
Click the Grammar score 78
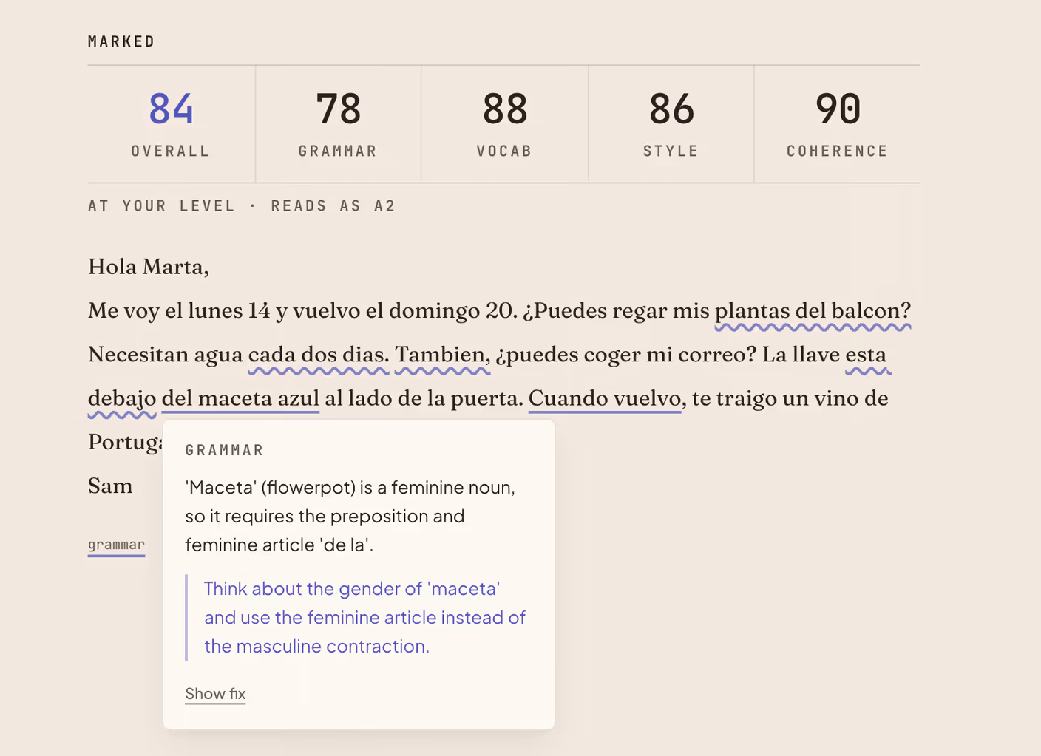coord(338,109)
